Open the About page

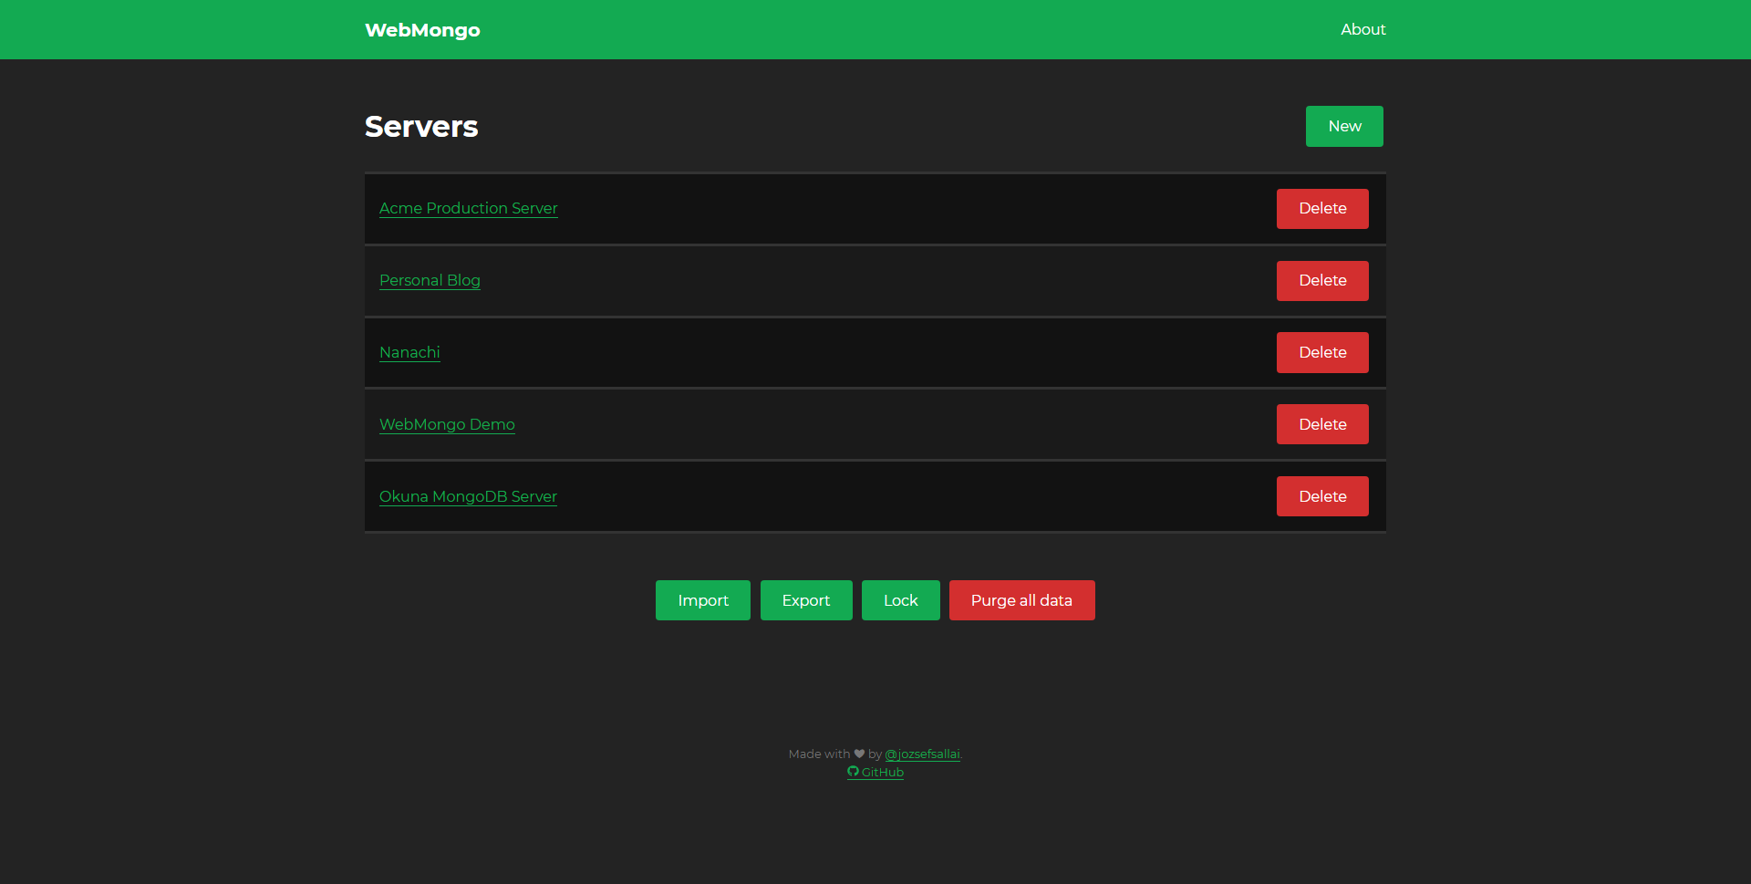pos(1362,29)
